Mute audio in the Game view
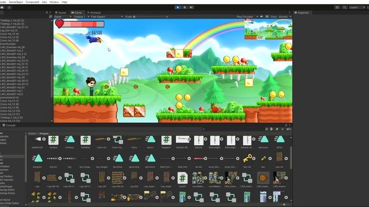369x207 pixels. tap(261, 17)
